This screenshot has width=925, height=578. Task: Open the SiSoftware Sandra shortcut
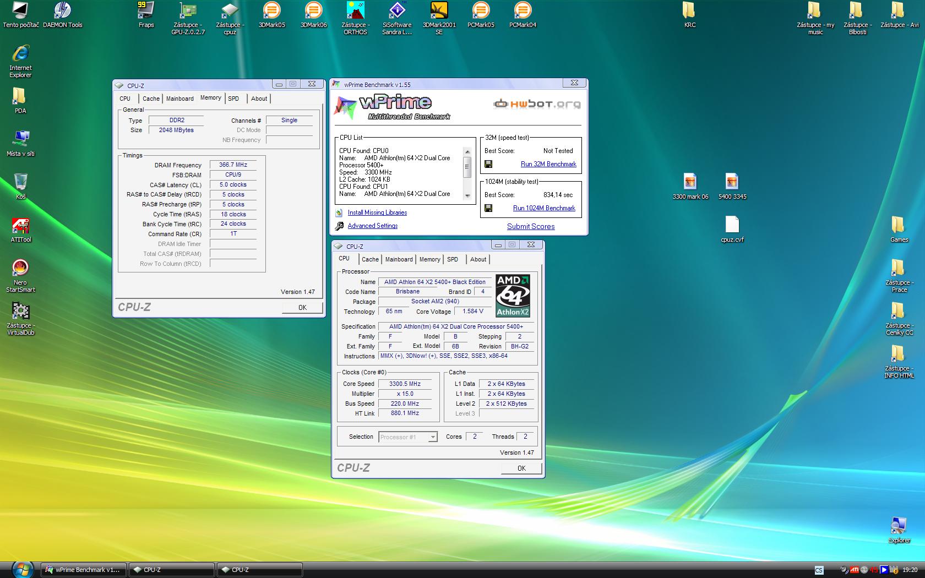tap(397, 19)
